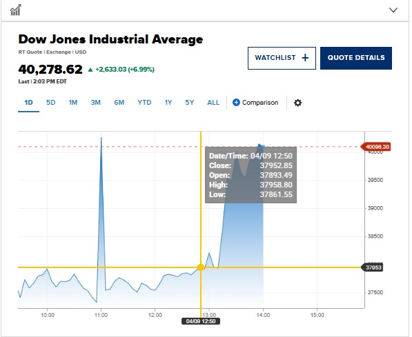This screenshot has height=337, width=412.
Task: Click the 04/09 12:50 time label
Action: point(201,321)
